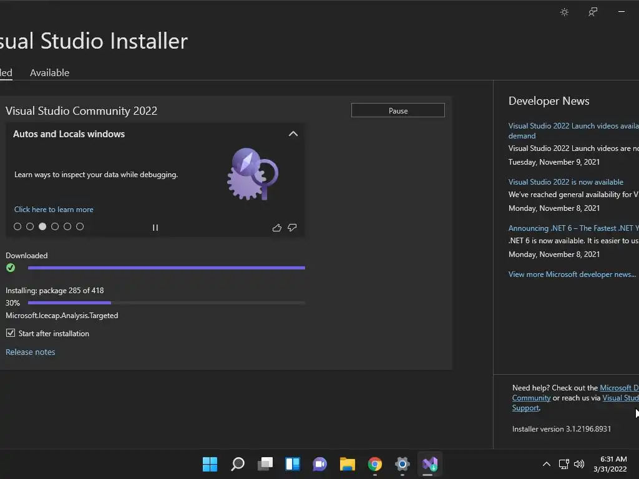Click the Pause installation button
639x479 pixels.
(x=398, y=110)
